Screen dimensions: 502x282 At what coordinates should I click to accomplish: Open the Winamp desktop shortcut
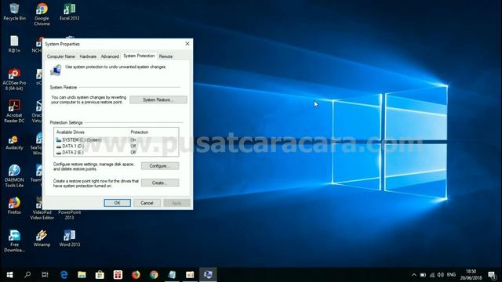[x=42, y=238]
